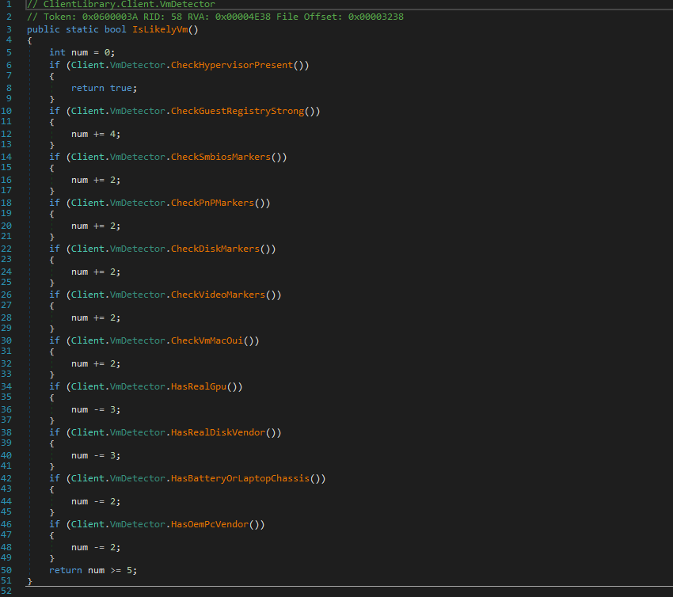Screen dimensions: 673x597
Task: Click the ClientLibrary.Client.VmDetector comment line
Action: click(x=121, y=4)
